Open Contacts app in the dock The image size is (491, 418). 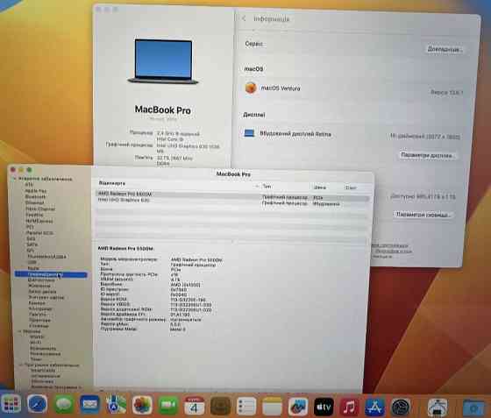coord(220,406)
